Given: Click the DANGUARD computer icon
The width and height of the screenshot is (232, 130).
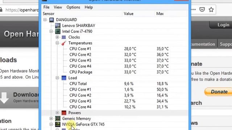Looking at the screenshot, I should pos(51,20).
